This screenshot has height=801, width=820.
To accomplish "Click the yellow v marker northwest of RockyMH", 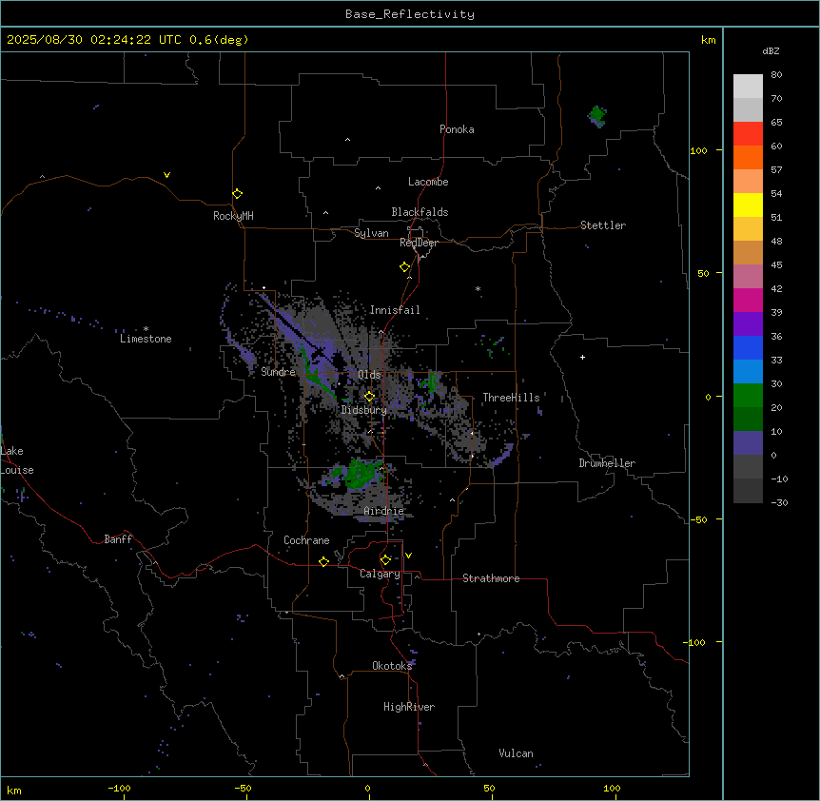I will [166, 175].
